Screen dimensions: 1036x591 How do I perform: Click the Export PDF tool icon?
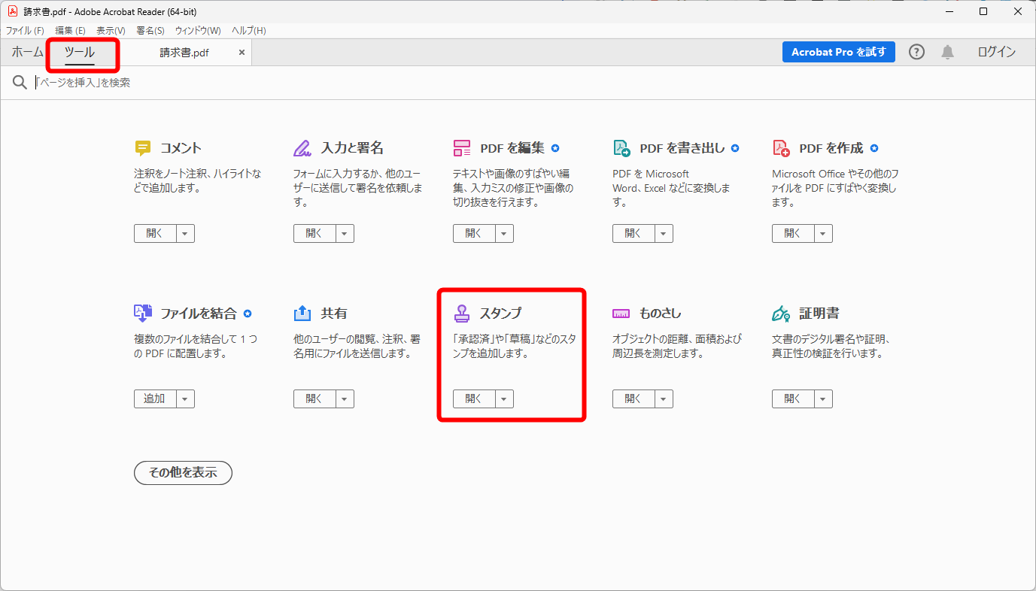[621, 148]
